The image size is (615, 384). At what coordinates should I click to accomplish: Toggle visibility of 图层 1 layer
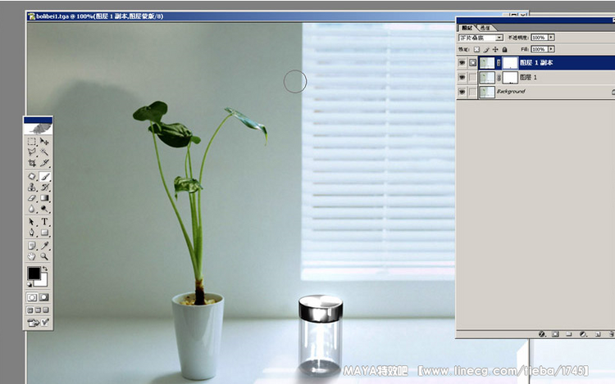pos(462,77)
